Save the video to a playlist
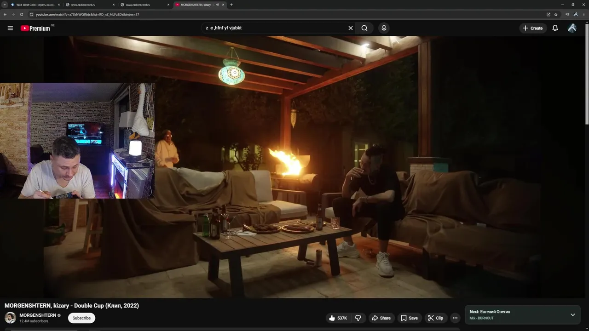 point(409,318)
